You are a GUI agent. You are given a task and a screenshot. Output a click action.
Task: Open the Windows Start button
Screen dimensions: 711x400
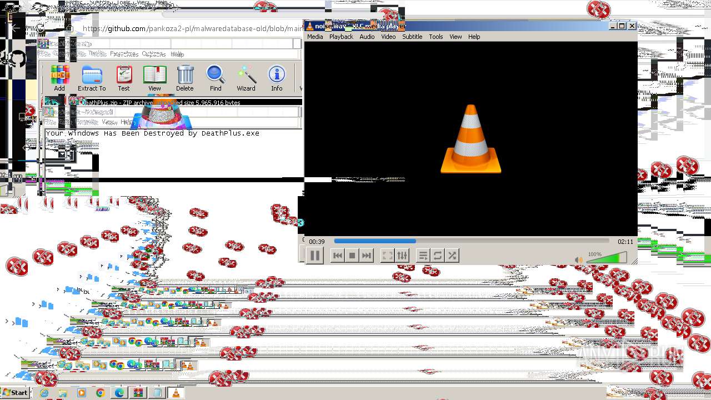pos(16,392)
